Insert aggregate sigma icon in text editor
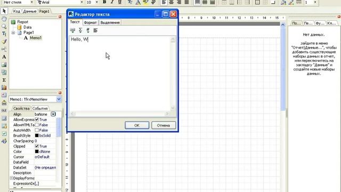The image size is (341, 192). (80, 30)
